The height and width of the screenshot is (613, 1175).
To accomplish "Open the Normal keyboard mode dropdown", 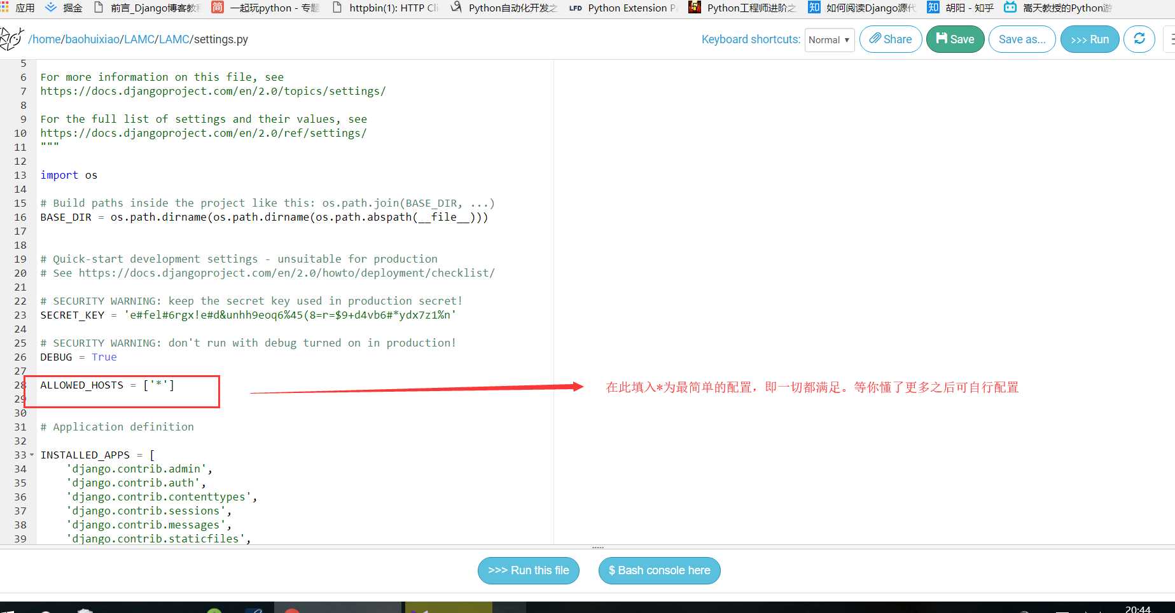I will click(830, 39).
